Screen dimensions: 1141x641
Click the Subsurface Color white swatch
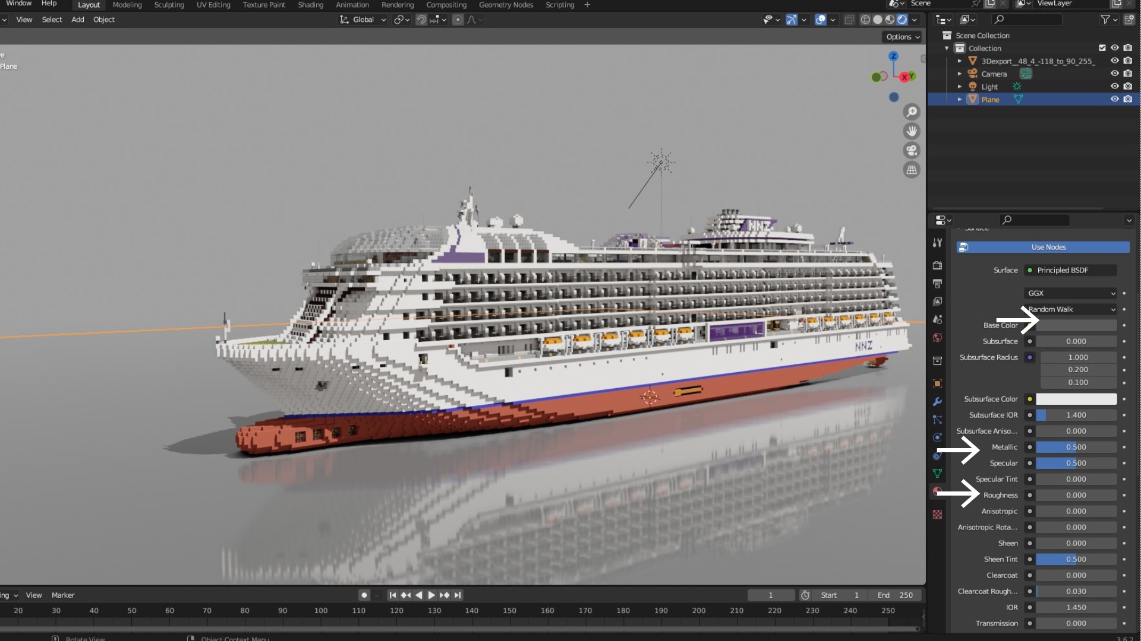pos(1076,399)
